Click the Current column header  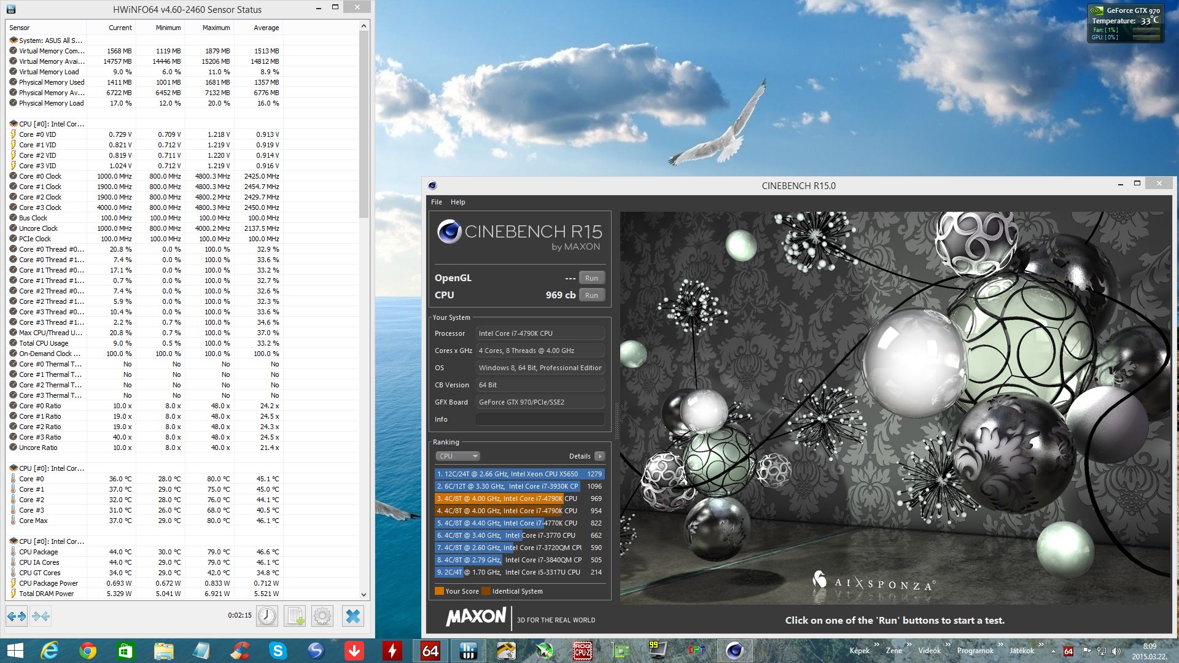[111, 28]
